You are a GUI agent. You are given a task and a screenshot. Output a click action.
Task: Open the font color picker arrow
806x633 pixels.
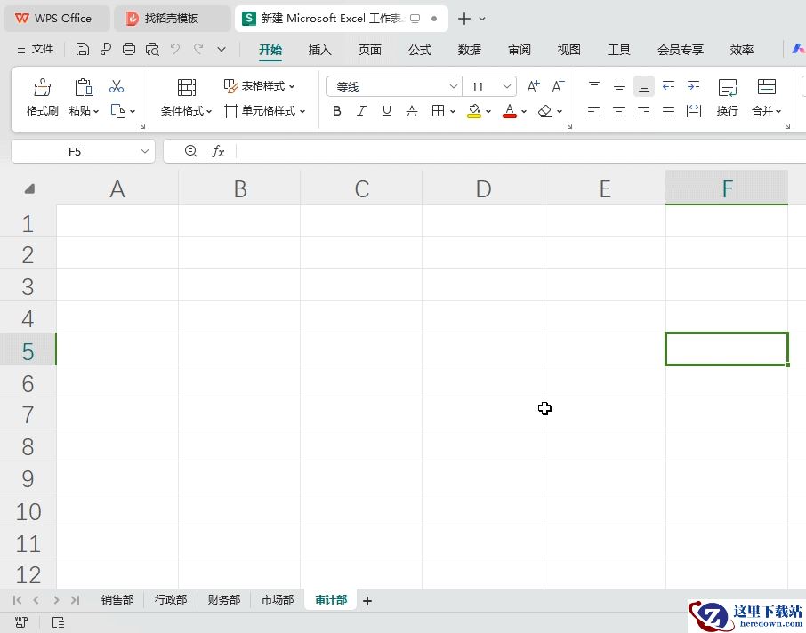pyautogui.click(x=524, y=111)
